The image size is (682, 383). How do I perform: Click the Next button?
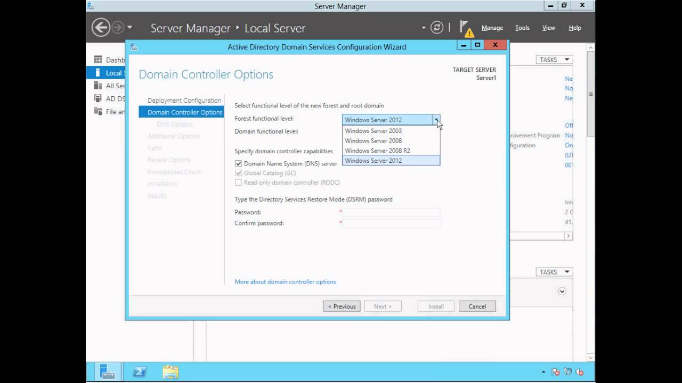(383, 306)
